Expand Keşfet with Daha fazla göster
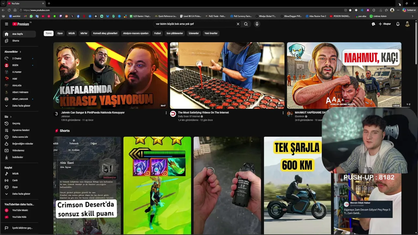The width and height of the screenshot is (418, 235). pos(19,194)
